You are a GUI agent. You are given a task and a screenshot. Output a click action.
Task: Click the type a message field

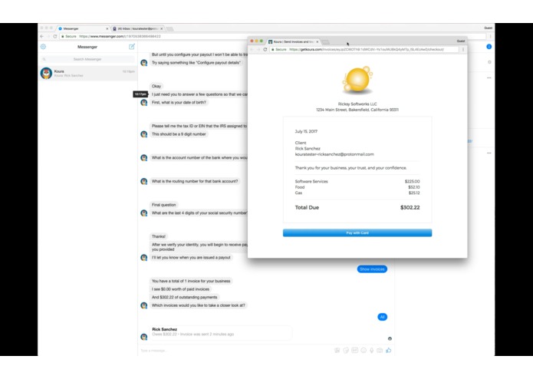click(235, 351)
